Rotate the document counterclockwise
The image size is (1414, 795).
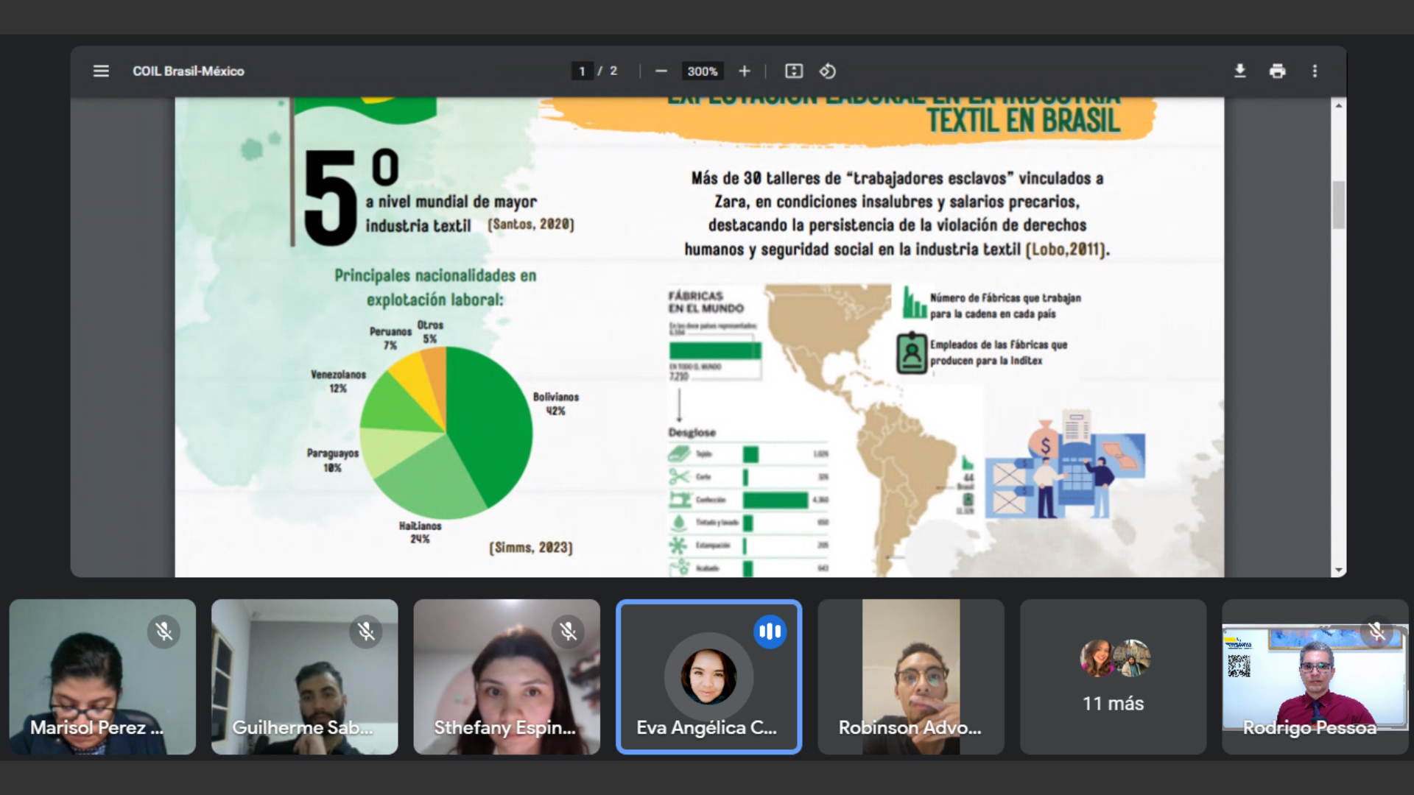pos(828,71)
